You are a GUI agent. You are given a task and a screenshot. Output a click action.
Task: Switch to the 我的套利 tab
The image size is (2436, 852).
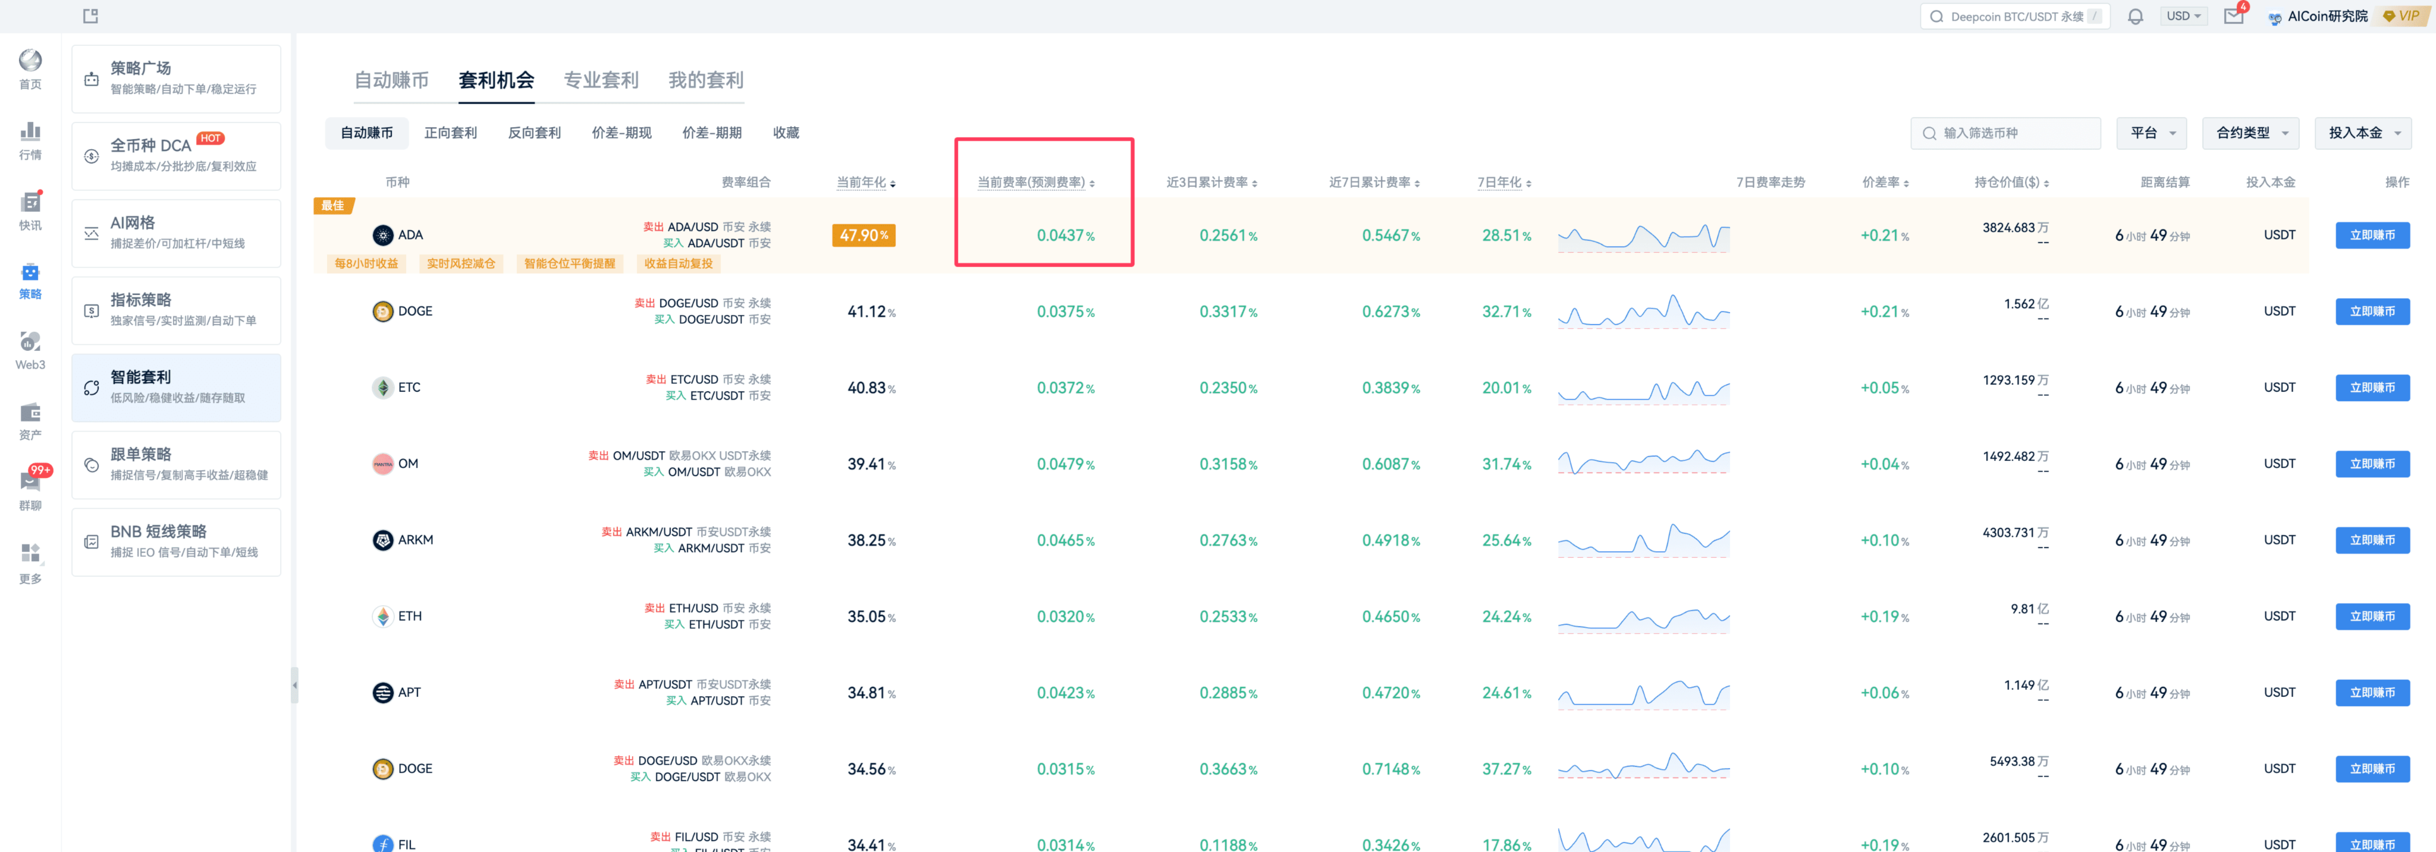click(x=707, y=80)
